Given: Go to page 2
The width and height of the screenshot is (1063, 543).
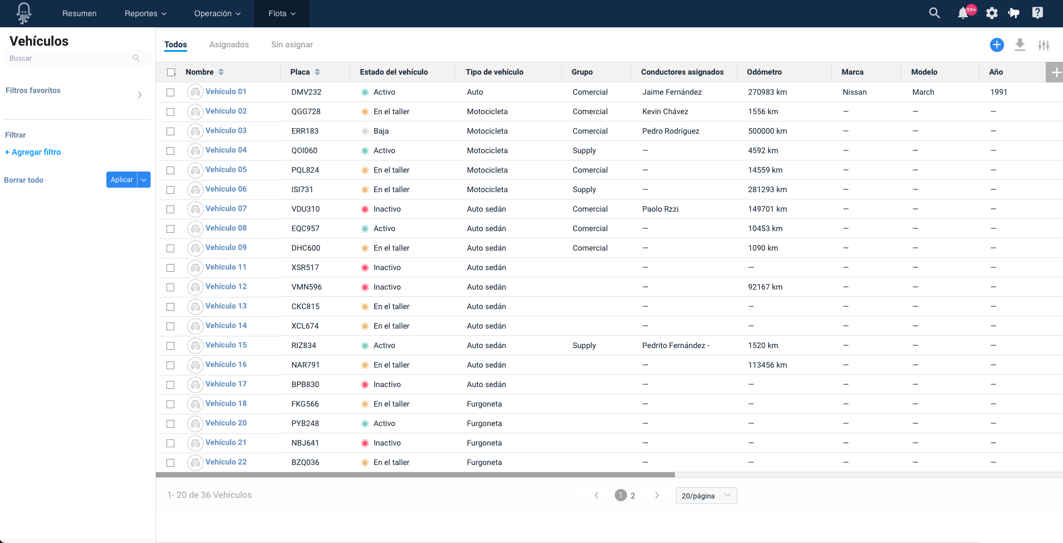Looking at the screenshot, I should (x=633, y=496).
